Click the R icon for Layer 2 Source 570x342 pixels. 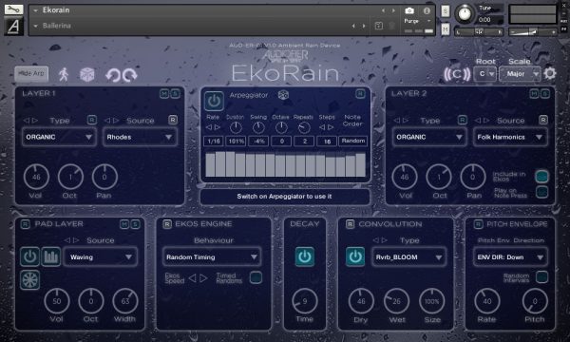543,120
